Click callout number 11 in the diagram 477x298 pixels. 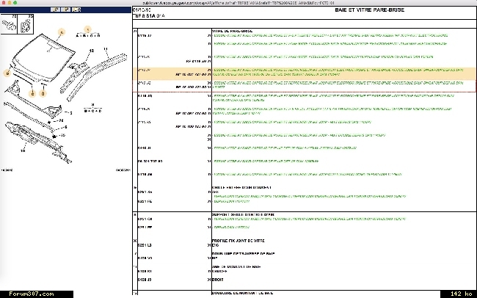106,48
